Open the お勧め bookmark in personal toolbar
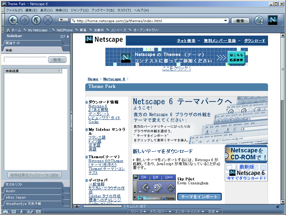286x215 pixels. tap(97, 30)
